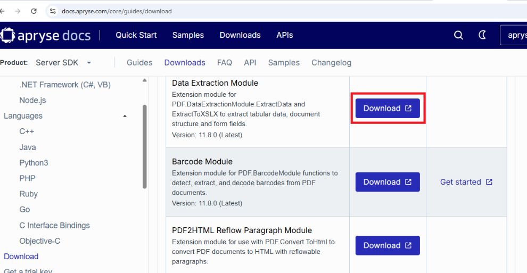Click the browser back arrow

(2, 11)
